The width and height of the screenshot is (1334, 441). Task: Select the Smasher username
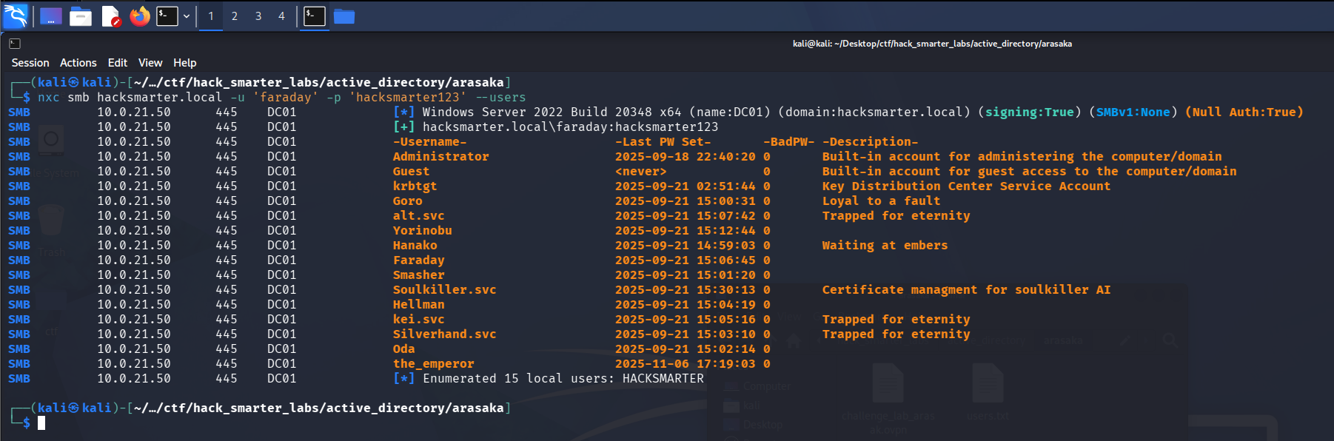click(418, 275)
